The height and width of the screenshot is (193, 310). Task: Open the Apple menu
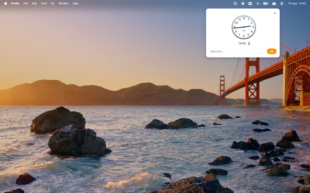coord(5,3)
